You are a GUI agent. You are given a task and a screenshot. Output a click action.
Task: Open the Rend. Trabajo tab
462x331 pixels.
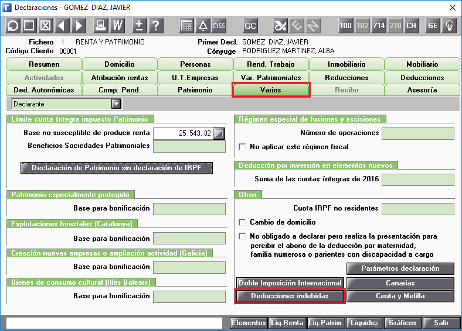click(x=271, y=64)
